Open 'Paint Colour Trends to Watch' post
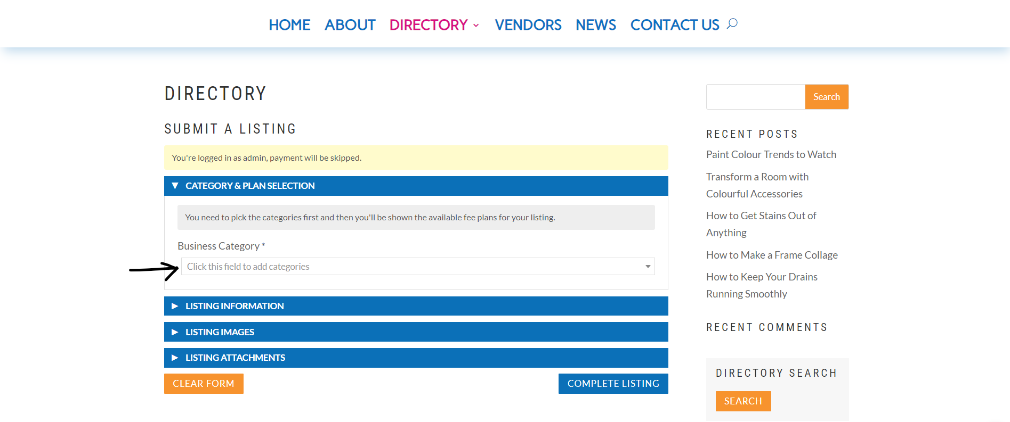1010x422 pixels. (x=771, y=154)
